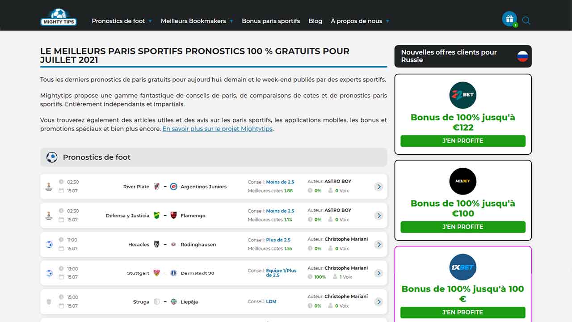Click the Mighty Tips logo
The image size is (572, 322).
point(59,17)
